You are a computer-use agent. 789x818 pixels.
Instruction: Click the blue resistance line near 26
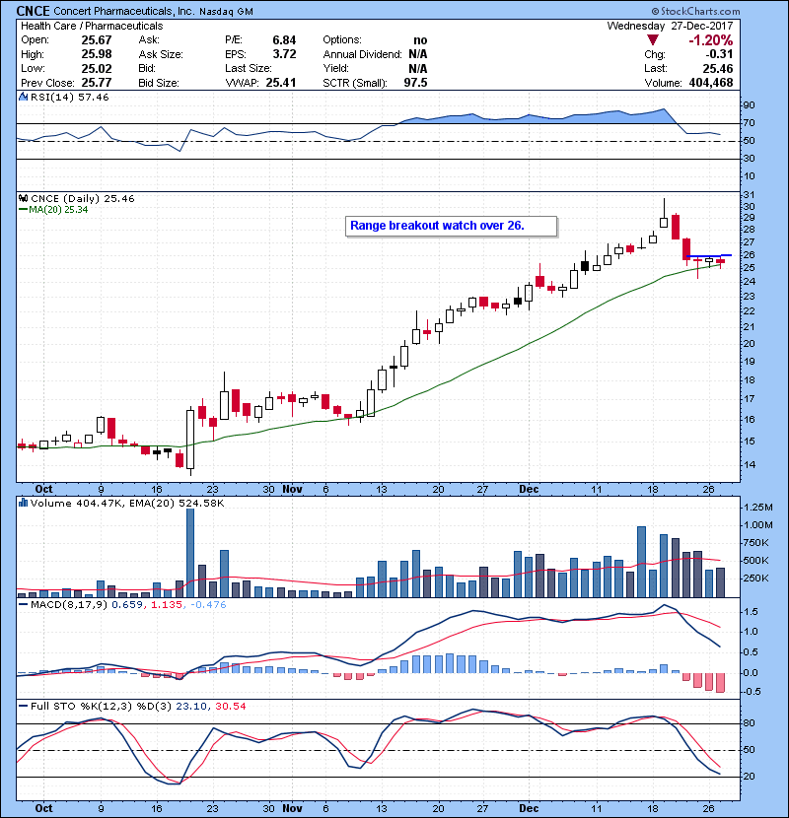coord(710,255)
